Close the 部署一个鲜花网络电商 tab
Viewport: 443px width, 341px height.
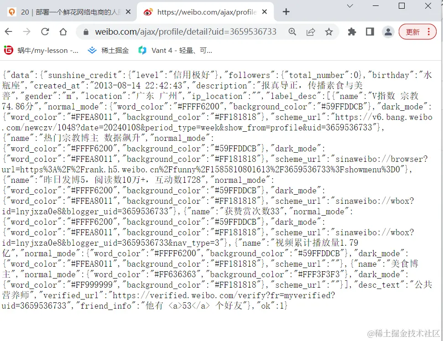[128, 12]
